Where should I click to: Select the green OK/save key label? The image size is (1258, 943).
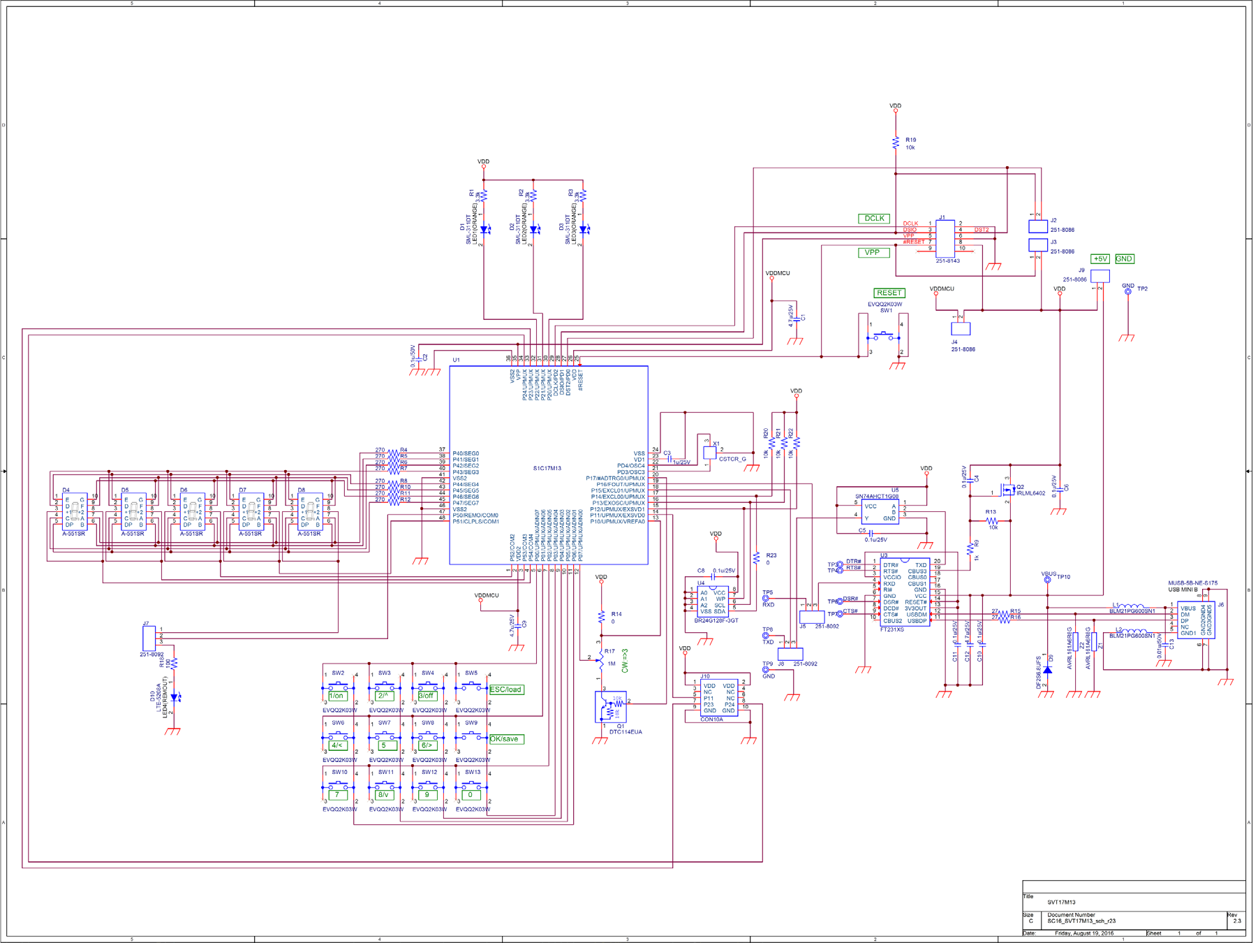coord(506,739)
